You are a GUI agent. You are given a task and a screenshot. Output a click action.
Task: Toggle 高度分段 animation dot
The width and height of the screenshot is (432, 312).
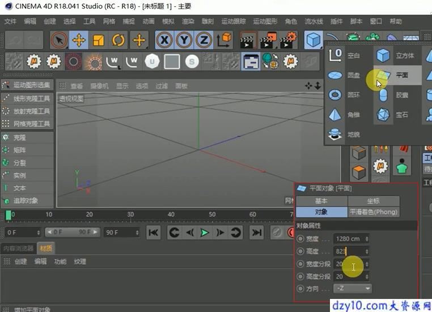click(300, 276)
